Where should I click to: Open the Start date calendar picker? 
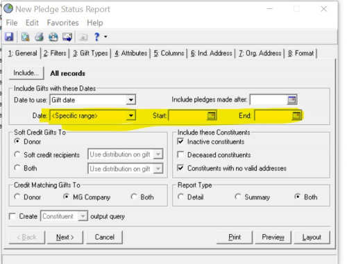tap(211, 115)
